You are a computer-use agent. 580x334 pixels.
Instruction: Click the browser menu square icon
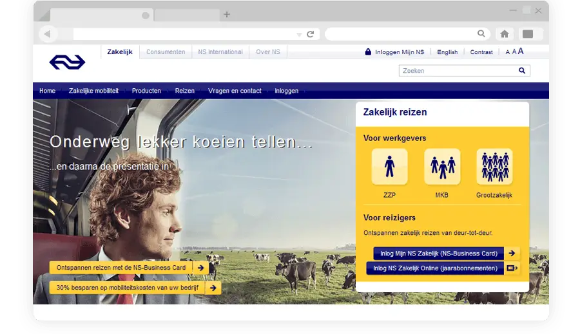click(x=528, y=34)
